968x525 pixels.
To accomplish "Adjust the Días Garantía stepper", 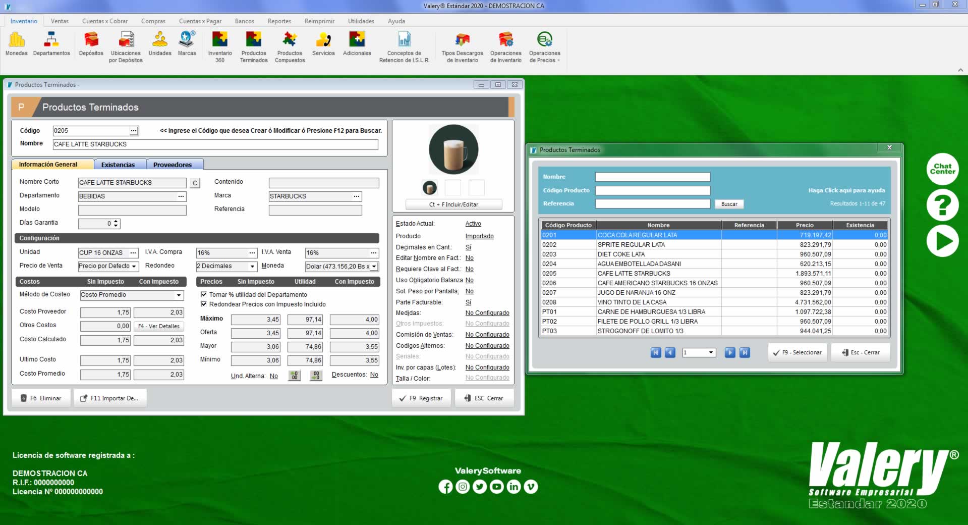I will point(116,223).
